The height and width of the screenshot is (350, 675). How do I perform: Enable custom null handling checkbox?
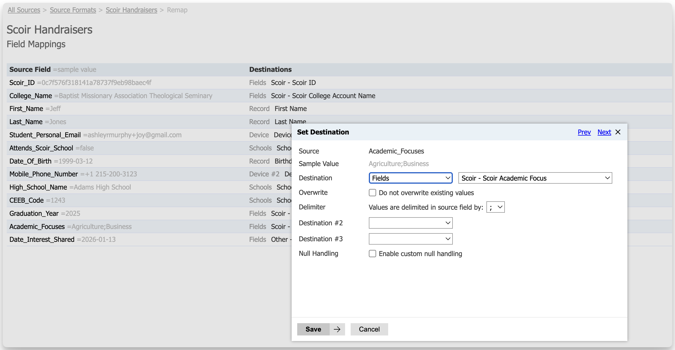pyautogui.click(x=372, y=254)
